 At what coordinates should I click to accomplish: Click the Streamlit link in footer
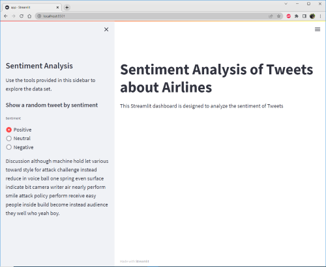[x=141, y=261]
